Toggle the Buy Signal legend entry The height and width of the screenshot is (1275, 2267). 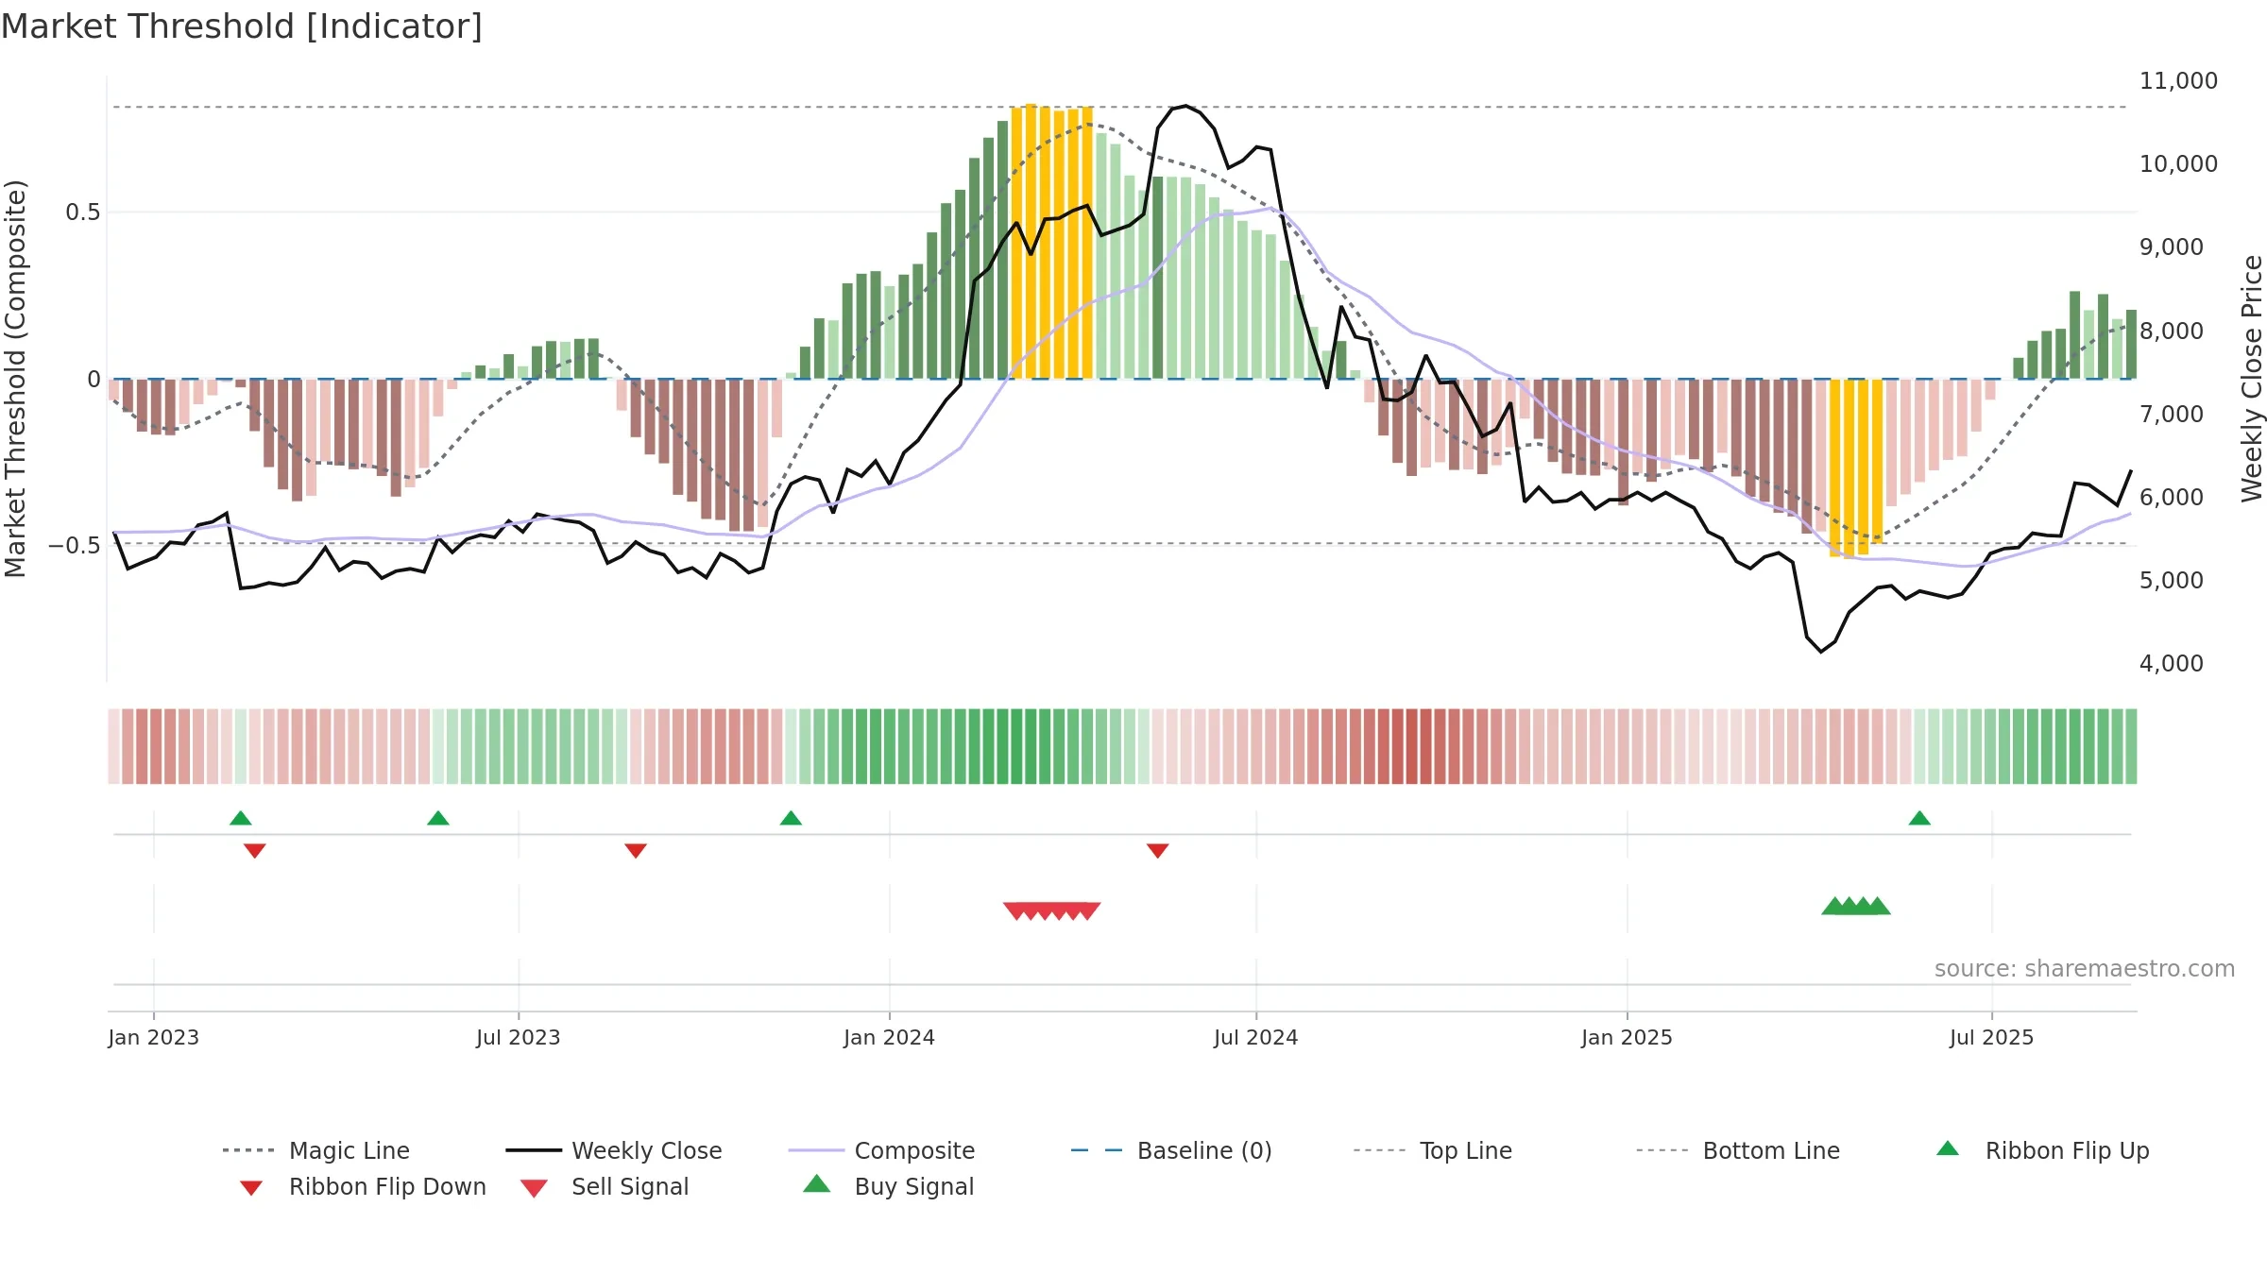888,1186
